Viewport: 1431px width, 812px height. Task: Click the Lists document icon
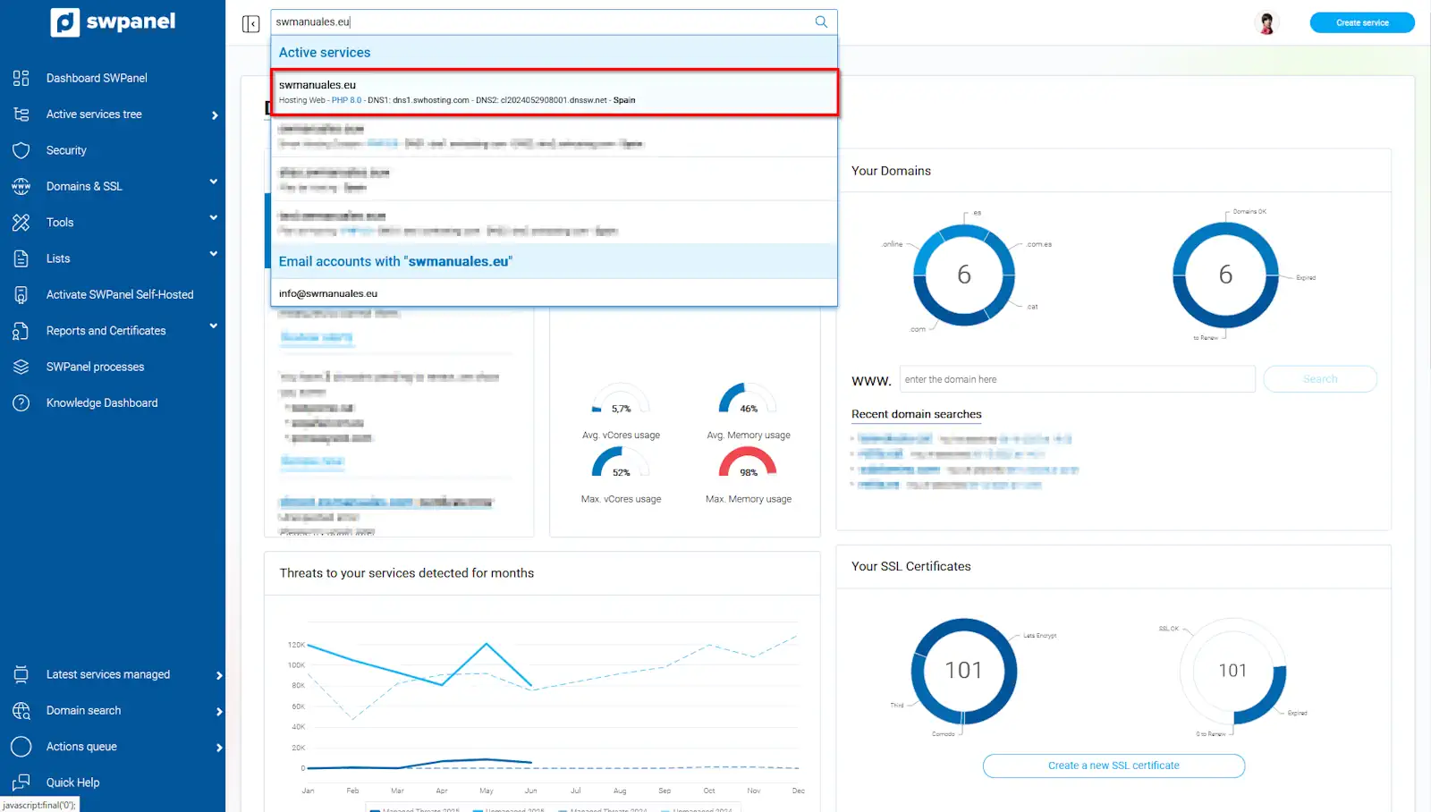[21, 258]
